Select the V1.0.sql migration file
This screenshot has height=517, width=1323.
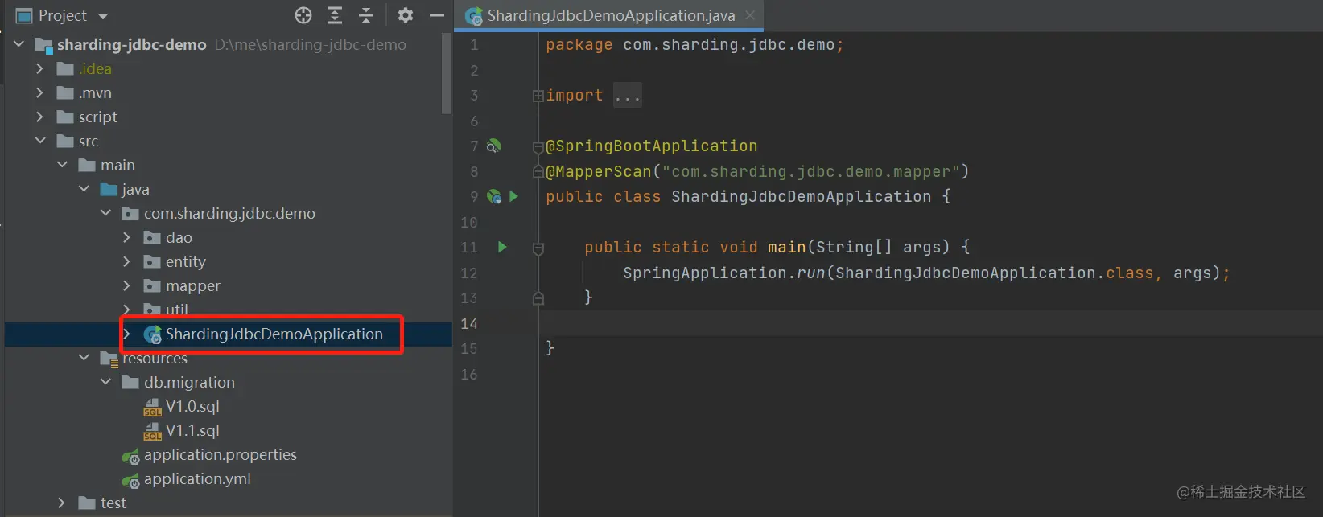192,406
